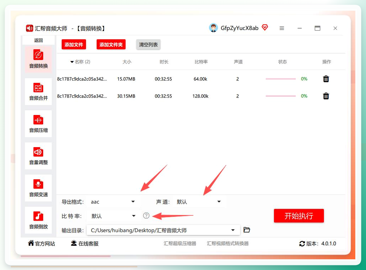Image resolution: width=366 pixels, height=270 pixels.
Task: Click 返回 to go back
Action: coord(39,40)
